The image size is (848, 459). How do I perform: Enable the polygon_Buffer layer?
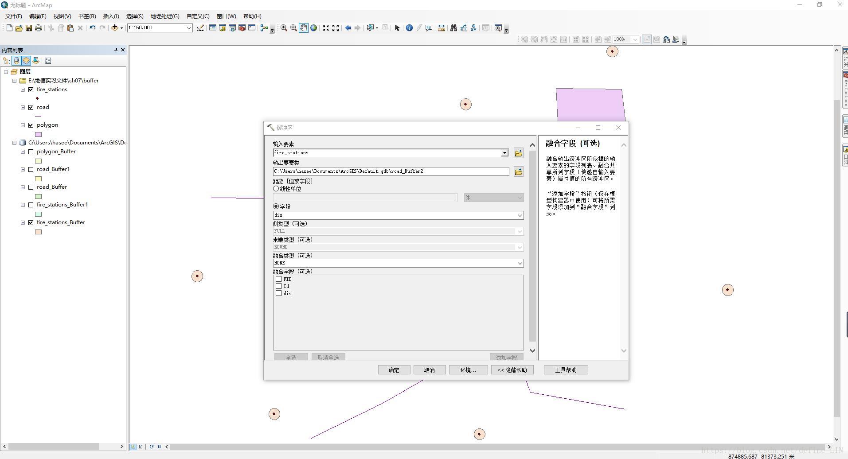(x=31, y=152)
